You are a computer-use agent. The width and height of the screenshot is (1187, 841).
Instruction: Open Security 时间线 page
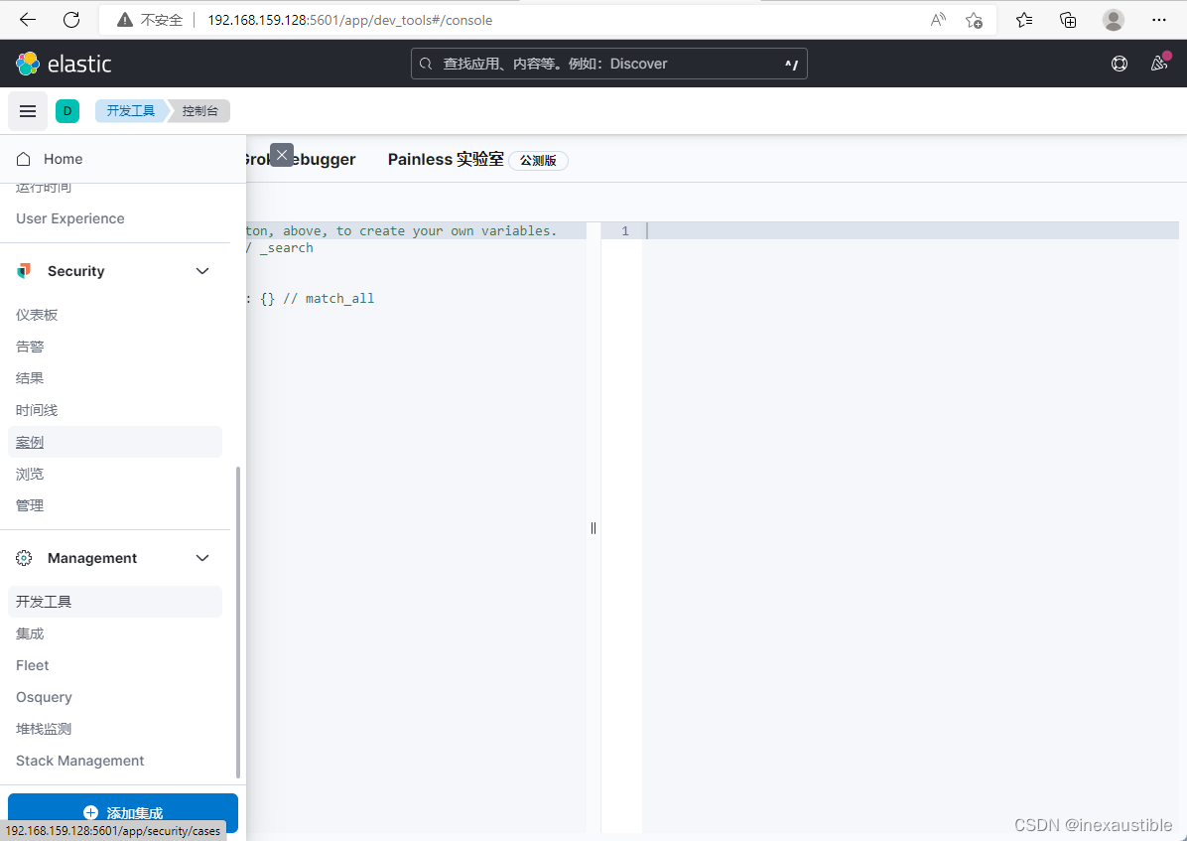(37, 410)
